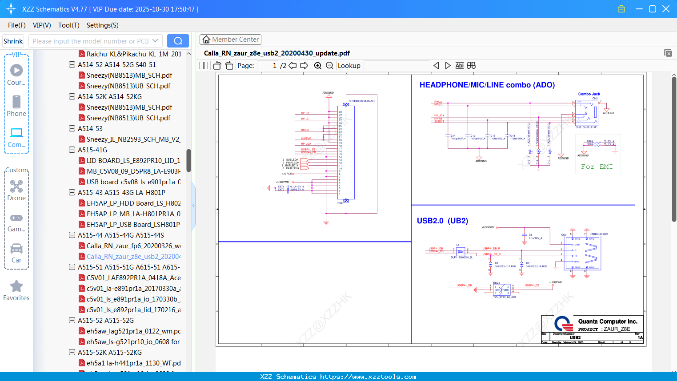Go to the next page arrow

304,66
